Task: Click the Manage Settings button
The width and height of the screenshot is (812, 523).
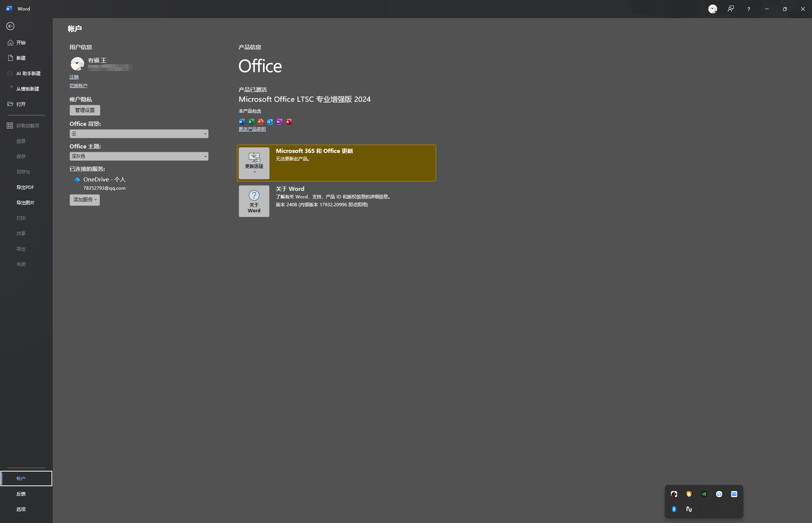Action: click(x=85, y=110)
